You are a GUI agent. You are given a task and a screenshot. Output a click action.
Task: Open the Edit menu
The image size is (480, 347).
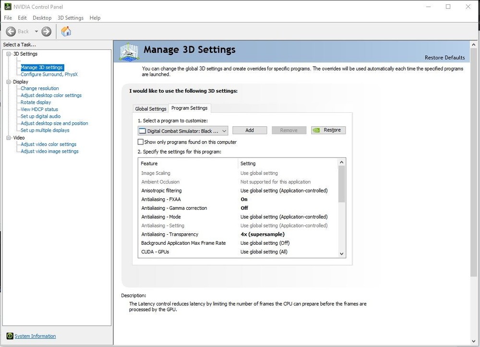(22, 18)
